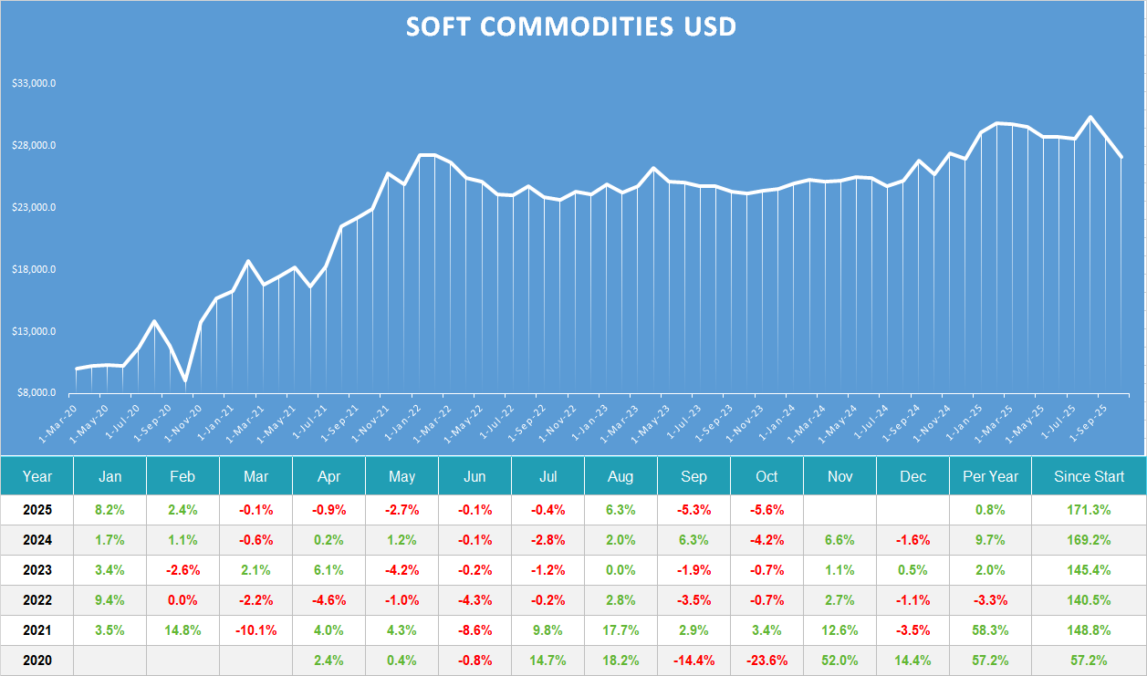Click the Since Start column header
This screenshot has width=1147, height=676.
tap(1089, 476)
